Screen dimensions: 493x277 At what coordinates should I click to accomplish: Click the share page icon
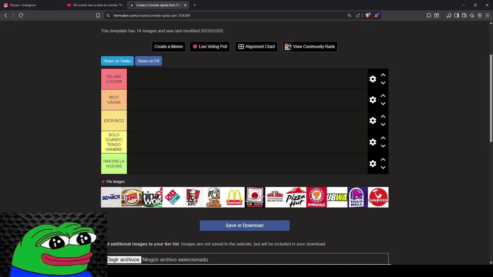click(x=358, y=15)
